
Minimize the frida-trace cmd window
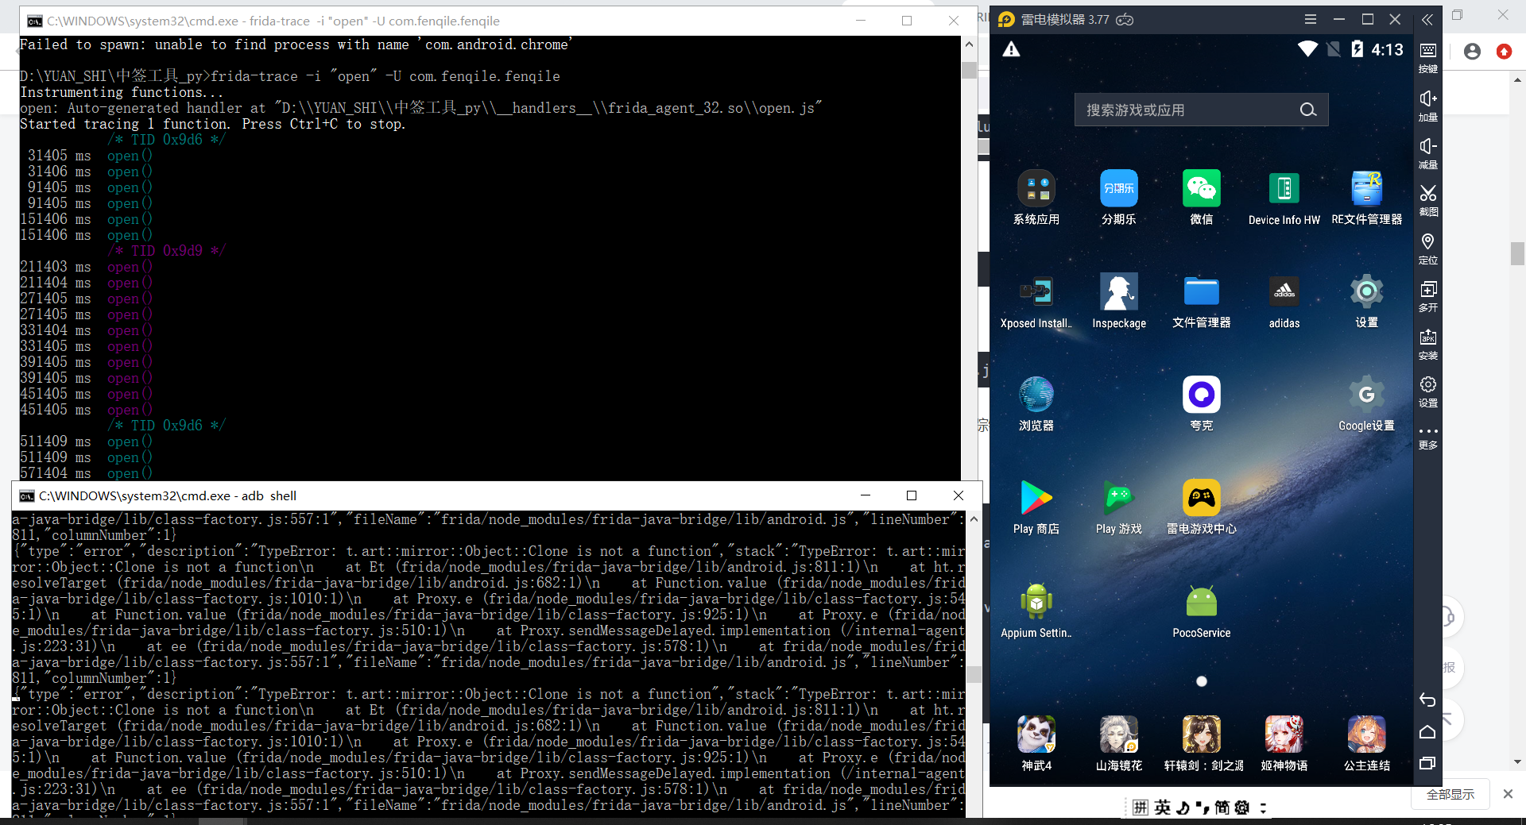coord(860,21)
